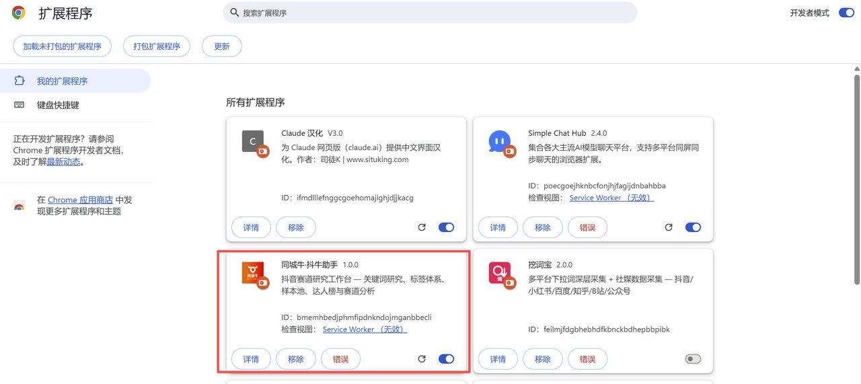Click the 挖词宝 2.0.0 title
The width and height of the screenshot is (861, 384).
(x=550, y=265)
